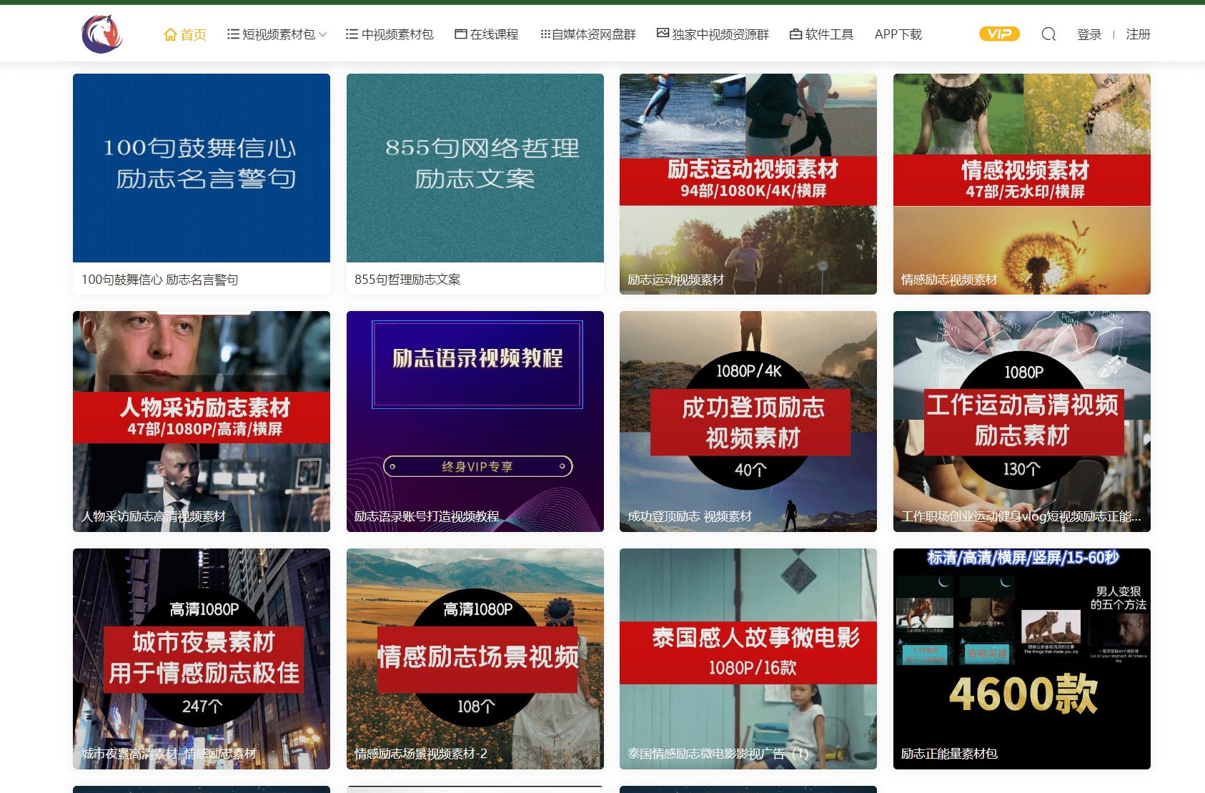Image resolution: width=1205 pixels, height=793 pixels.
Task: Click the 4600款 励志正能量素材包 thumbnail
Action: [1021, 658]
